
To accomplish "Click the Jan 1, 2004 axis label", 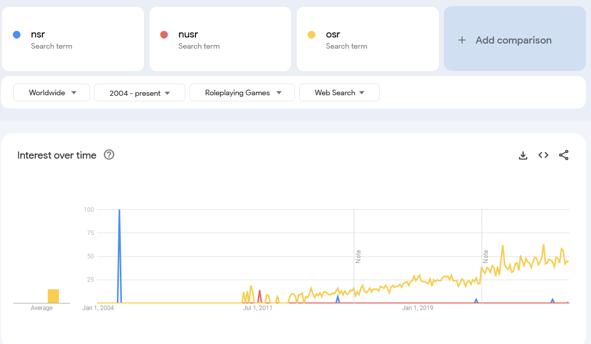I will (98, 308).
